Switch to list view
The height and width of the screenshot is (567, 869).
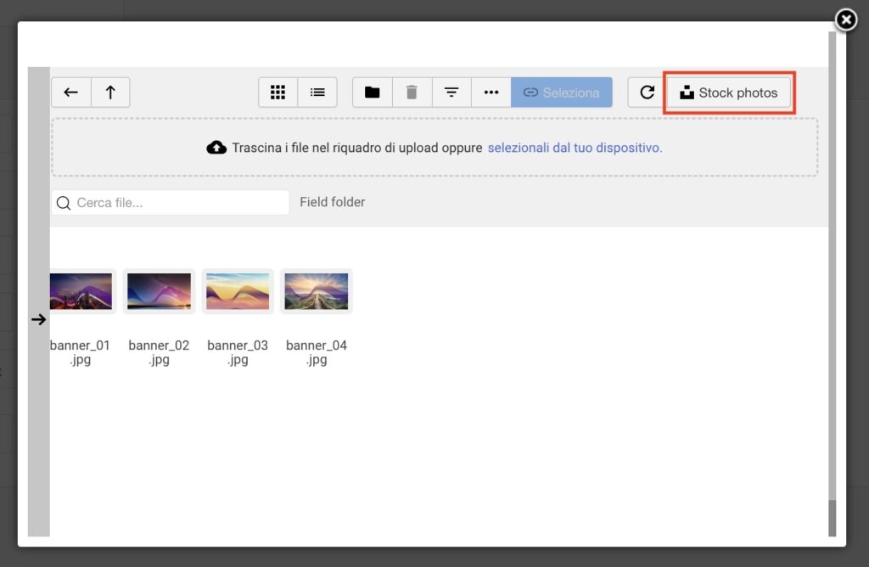coord(317,92)
